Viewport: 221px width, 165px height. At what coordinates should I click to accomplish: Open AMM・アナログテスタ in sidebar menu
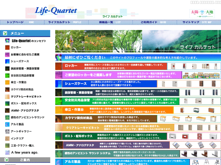tap(25, 111)
